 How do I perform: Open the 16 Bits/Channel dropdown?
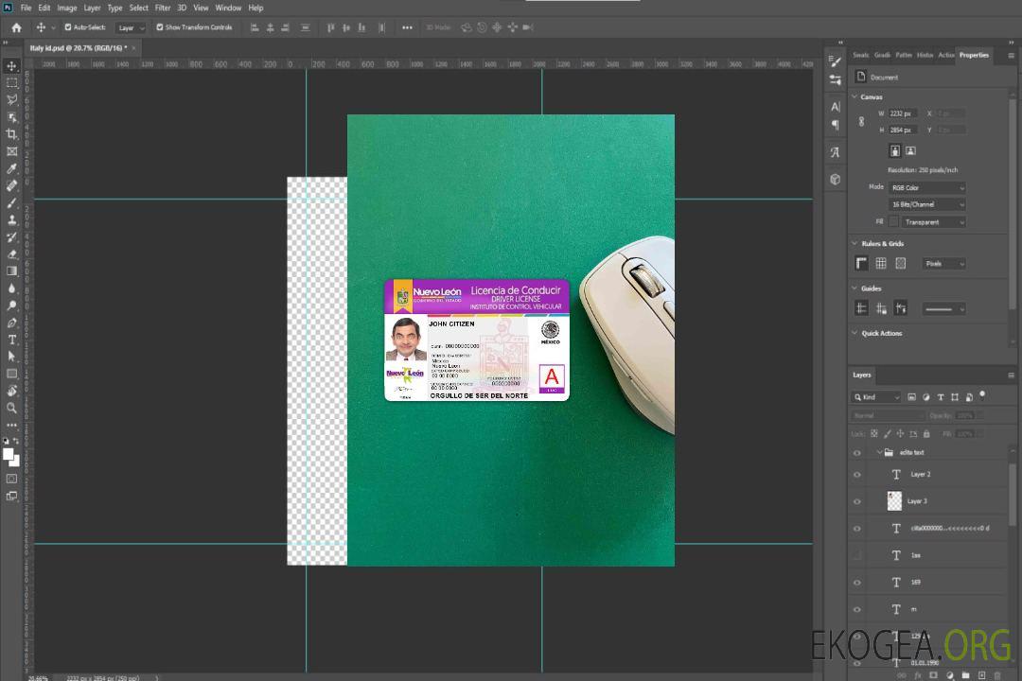pyautogui.click(x=926, y=204)
